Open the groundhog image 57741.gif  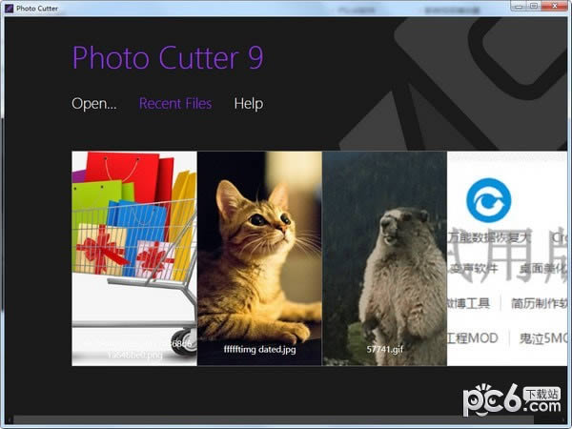(x=384, y=258)
